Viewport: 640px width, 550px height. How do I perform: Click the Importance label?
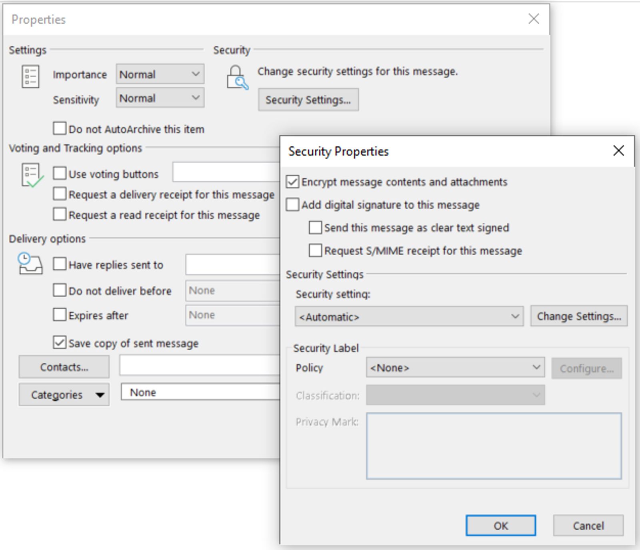pyautogui.click(x=80, y=75)
